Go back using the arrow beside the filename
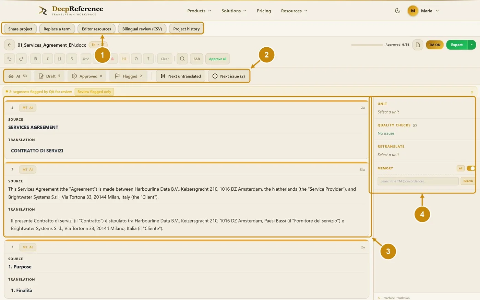Image resolution: width=480 pixels, height=300 pixels. pos(9,45)
